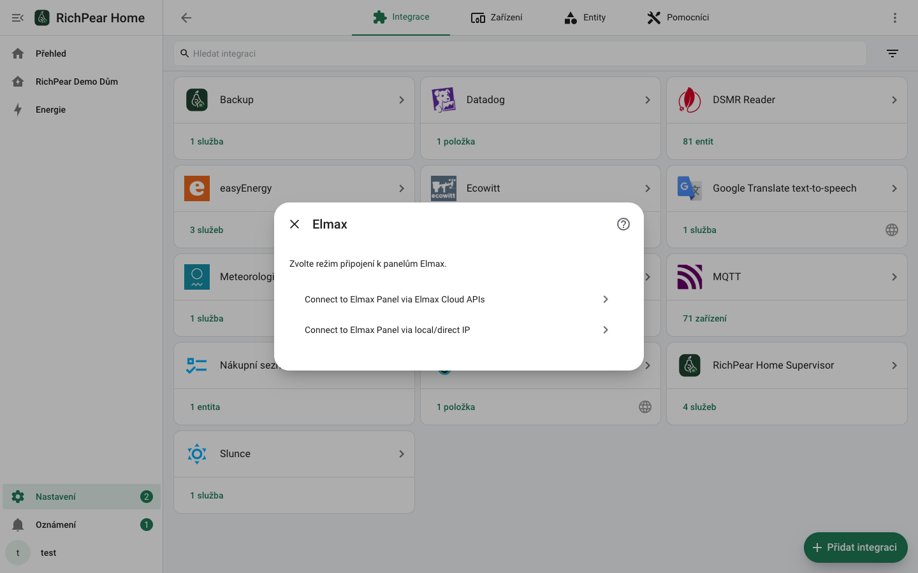Open Ecowitt card chevron
The width and height of the screenshot is (918, 573).
648,188
